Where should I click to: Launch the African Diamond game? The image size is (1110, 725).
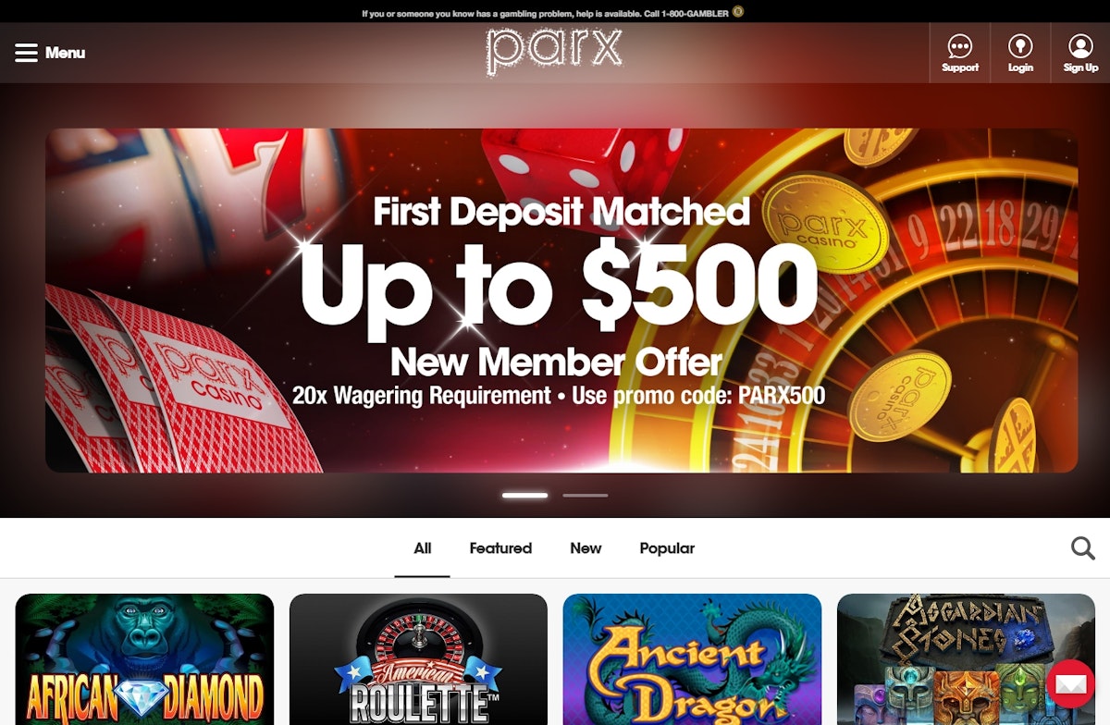coord(145,659)
